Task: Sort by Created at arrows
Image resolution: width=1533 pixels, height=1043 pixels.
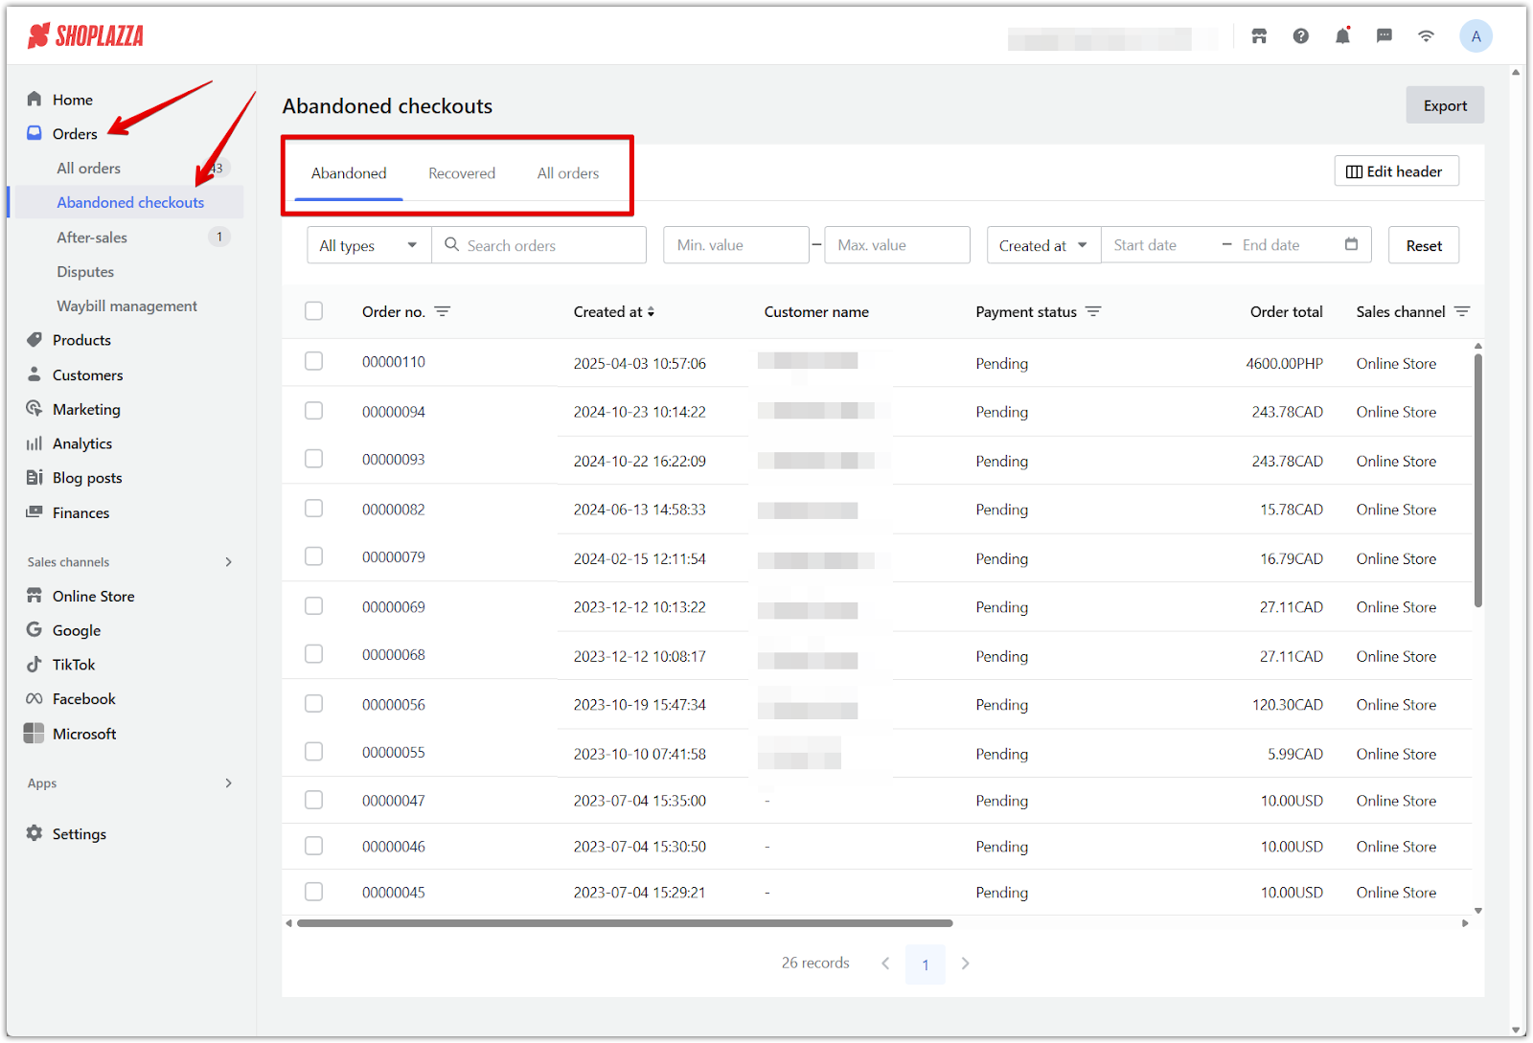Action: pyautogui.click(x=651, y=311)
